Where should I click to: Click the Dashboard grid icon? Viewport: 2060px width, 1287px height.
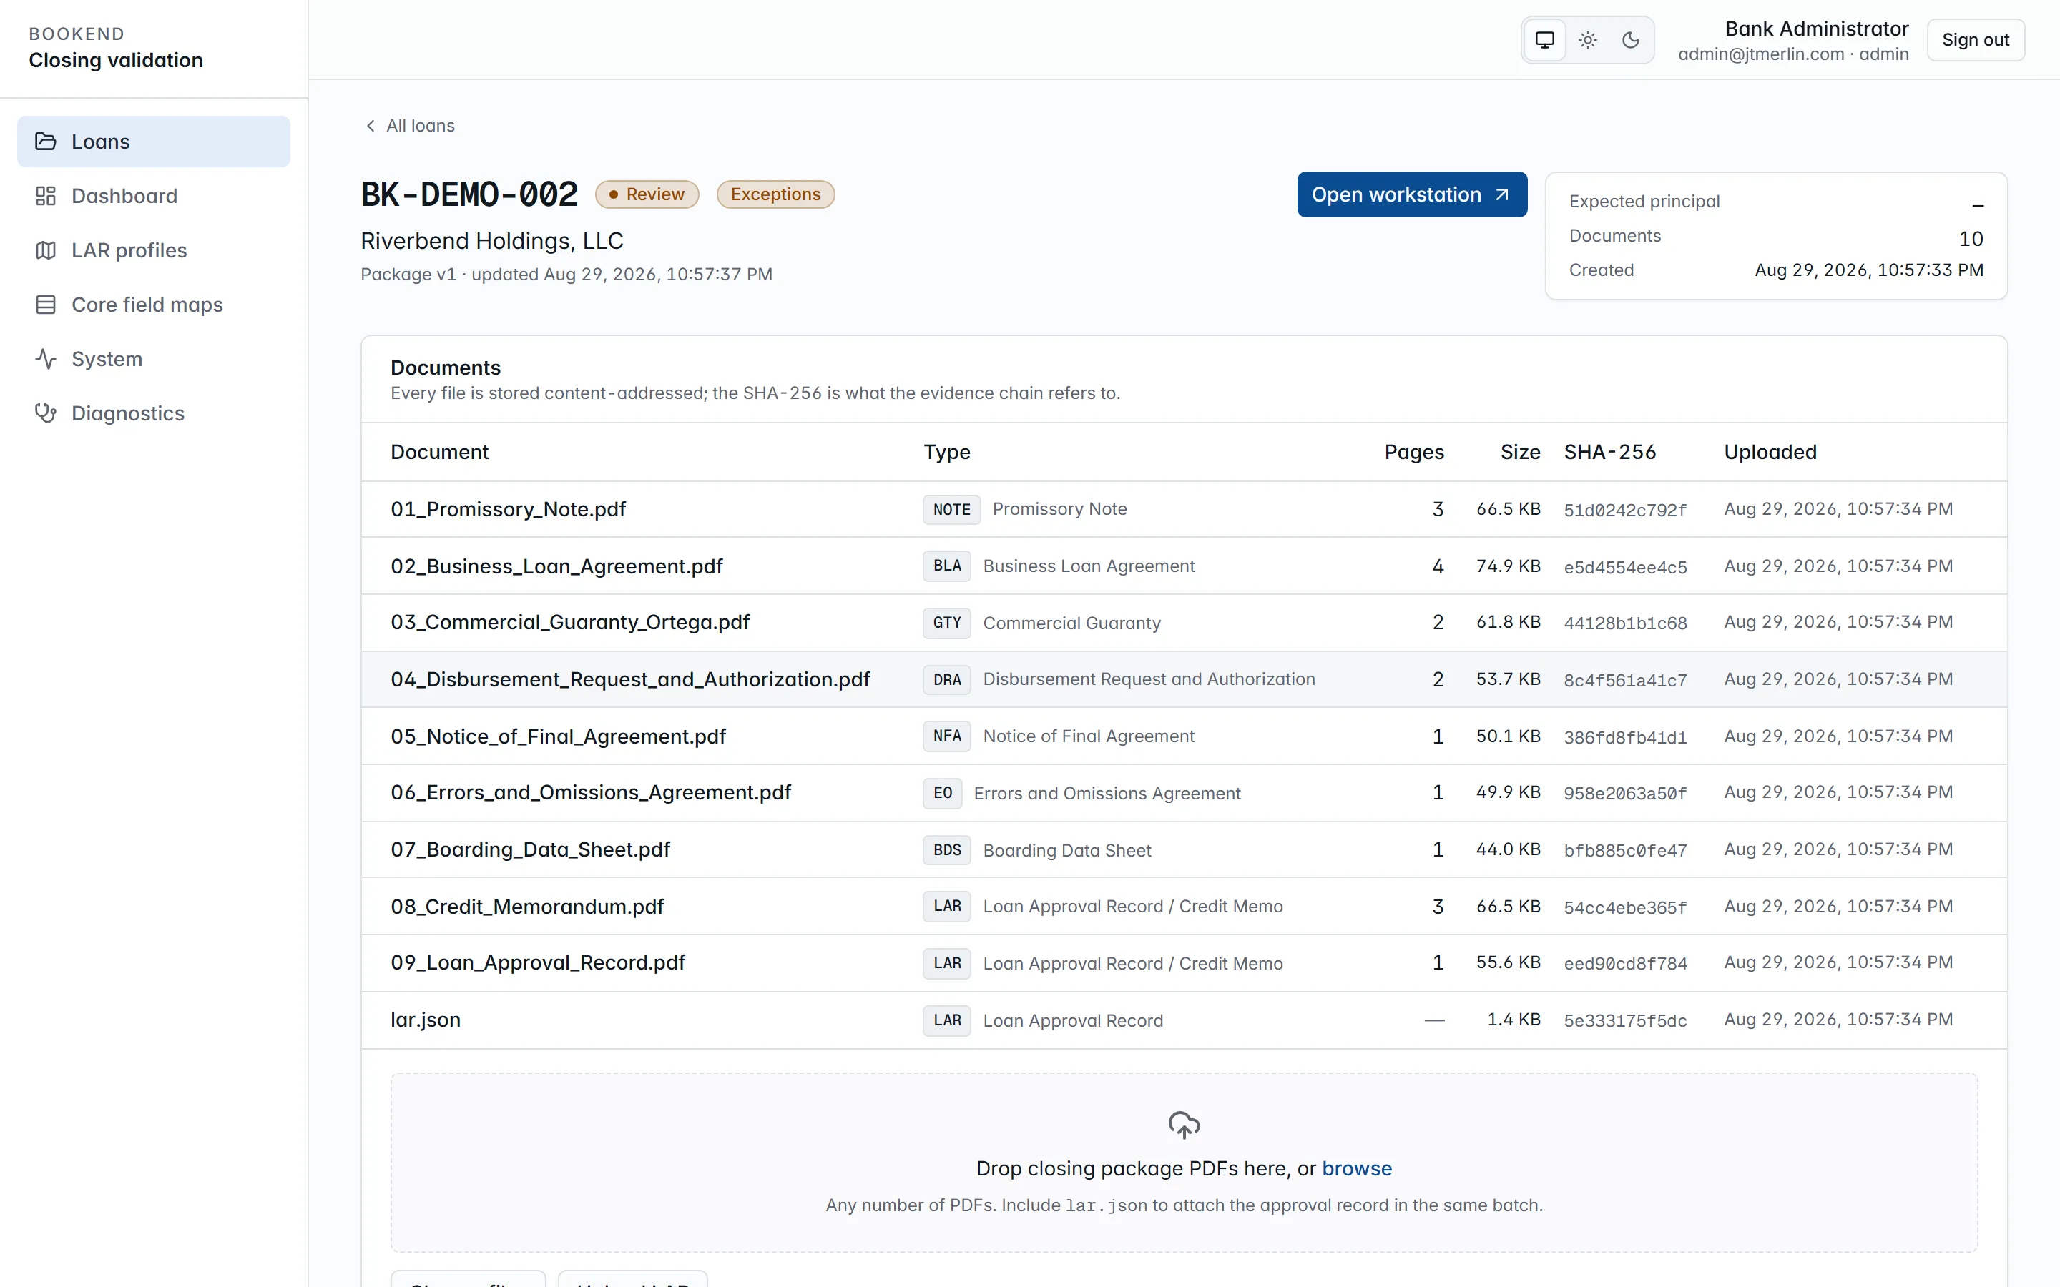(x=45, y=196)
